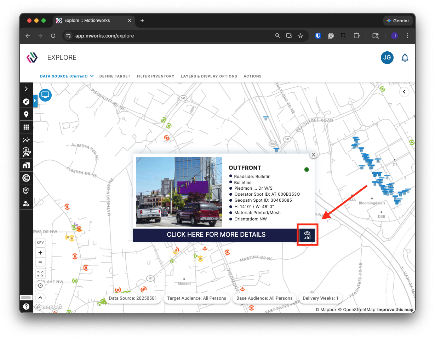The width and height of the screenshot is (435, 339).
Task: Open the person route sidebar icon
Action: tap(26, 153)
